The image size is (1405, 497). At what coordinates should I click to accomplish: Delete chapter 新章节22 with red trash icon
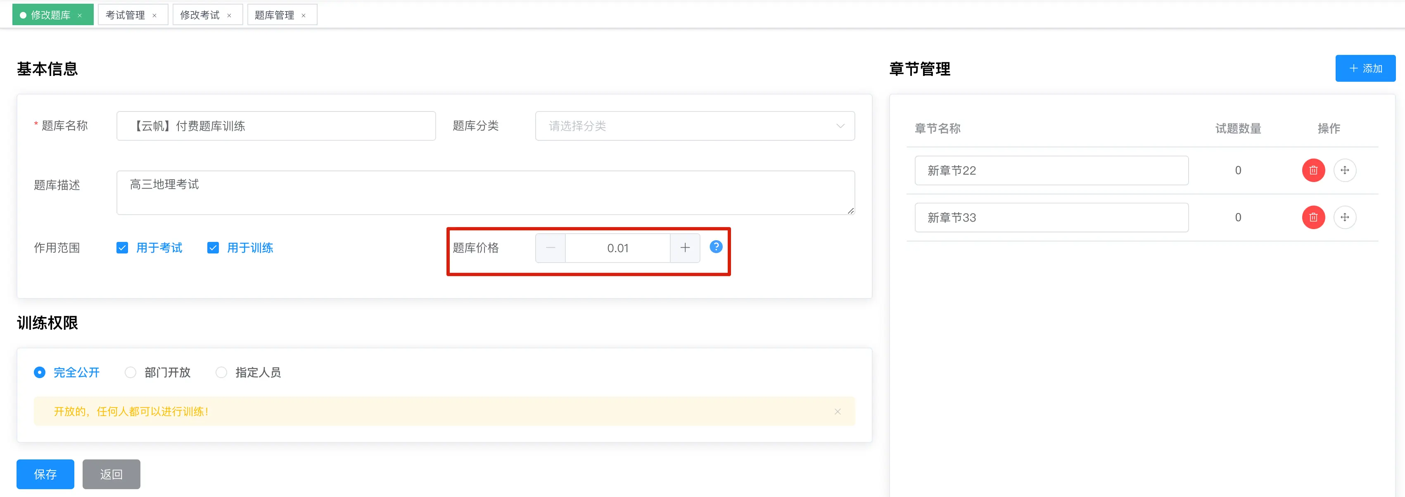click(1313, 170)
